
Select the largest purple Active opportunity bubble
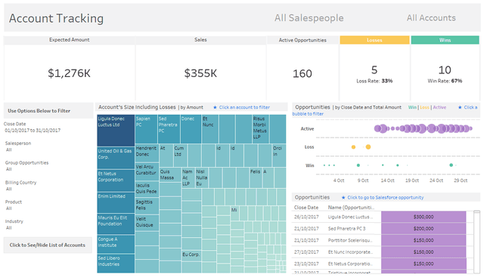pyautogui.click(x=442, y=128)
